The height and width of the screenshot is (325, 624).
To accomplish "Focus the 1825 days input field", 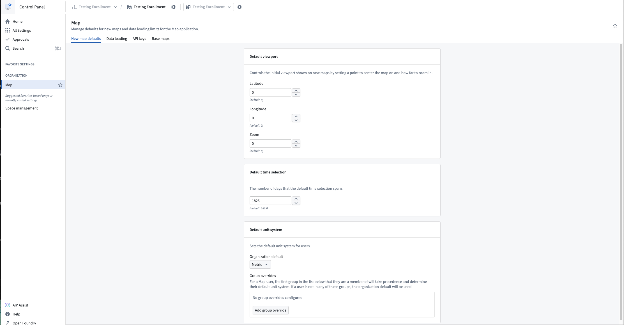I will click(x=270, y=201).
